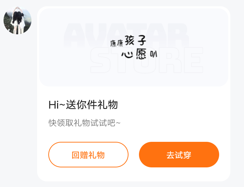The image size is (244, 187).
Task: Select the white gift message card
Action: [x=134, y=94]
